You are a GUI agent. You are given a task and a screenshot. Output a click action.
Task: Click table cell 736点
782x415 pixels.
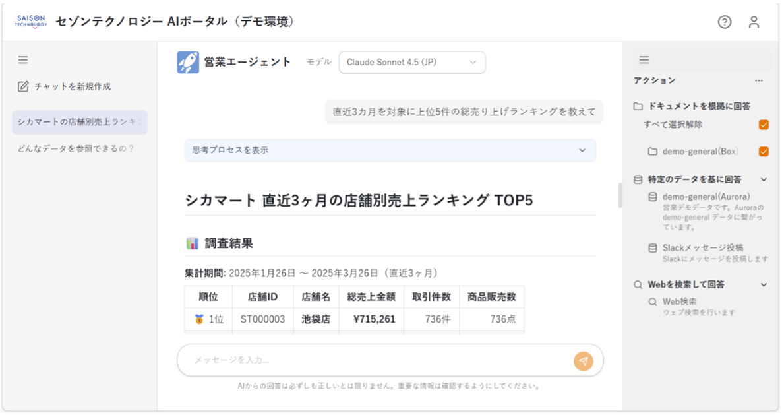[x=492, y=319]
